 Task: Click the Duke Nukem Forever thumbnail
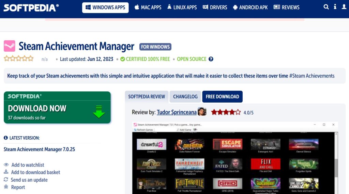click(189, 144)
